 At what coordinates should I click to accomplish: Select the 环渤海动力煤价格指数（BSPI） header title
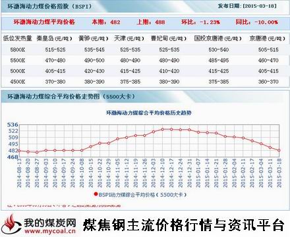click(x=49, y=6)
